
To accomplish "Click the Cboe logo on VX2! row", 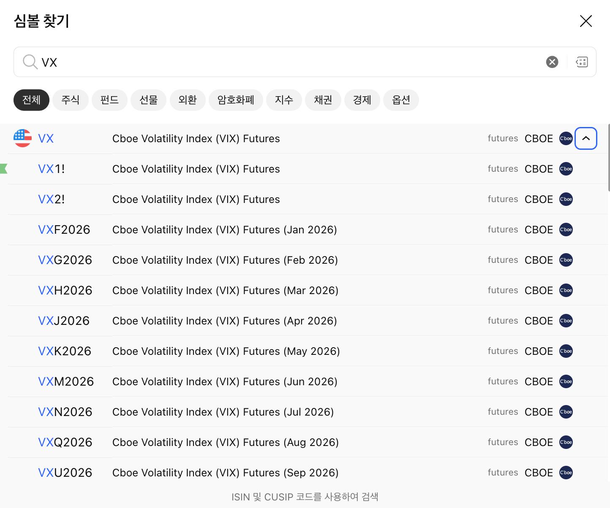I will [566, 199].
